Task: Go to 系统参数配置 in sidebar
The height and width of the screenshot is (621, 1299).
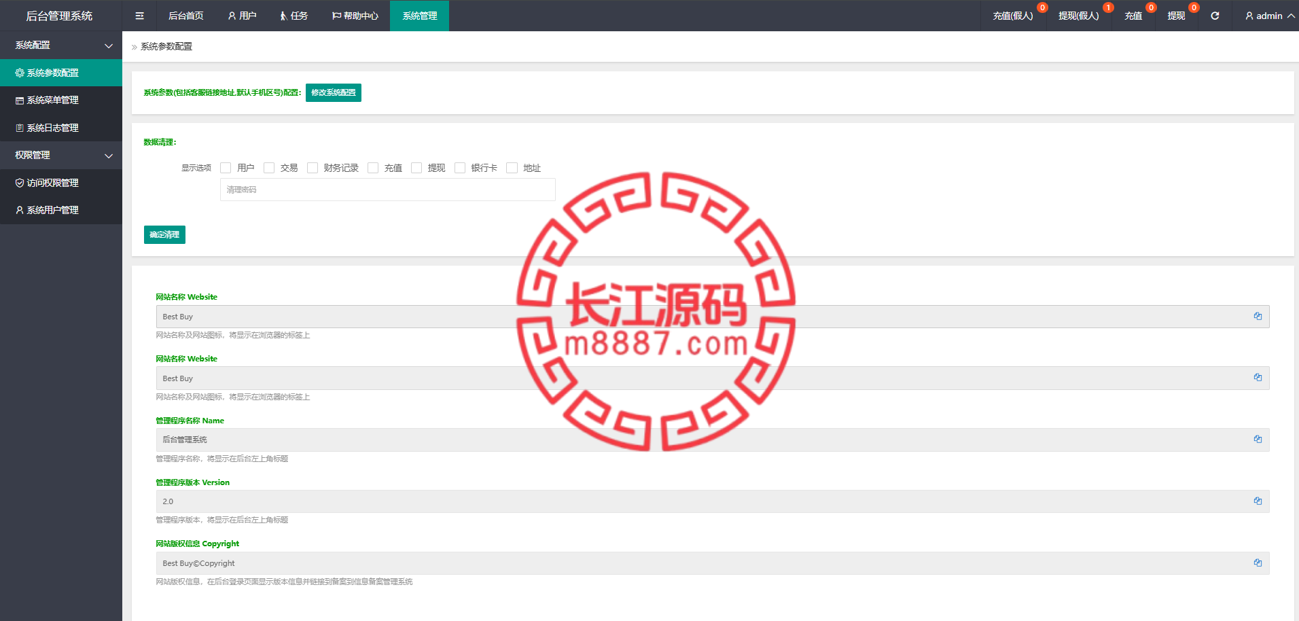Action: click(61, 73)
